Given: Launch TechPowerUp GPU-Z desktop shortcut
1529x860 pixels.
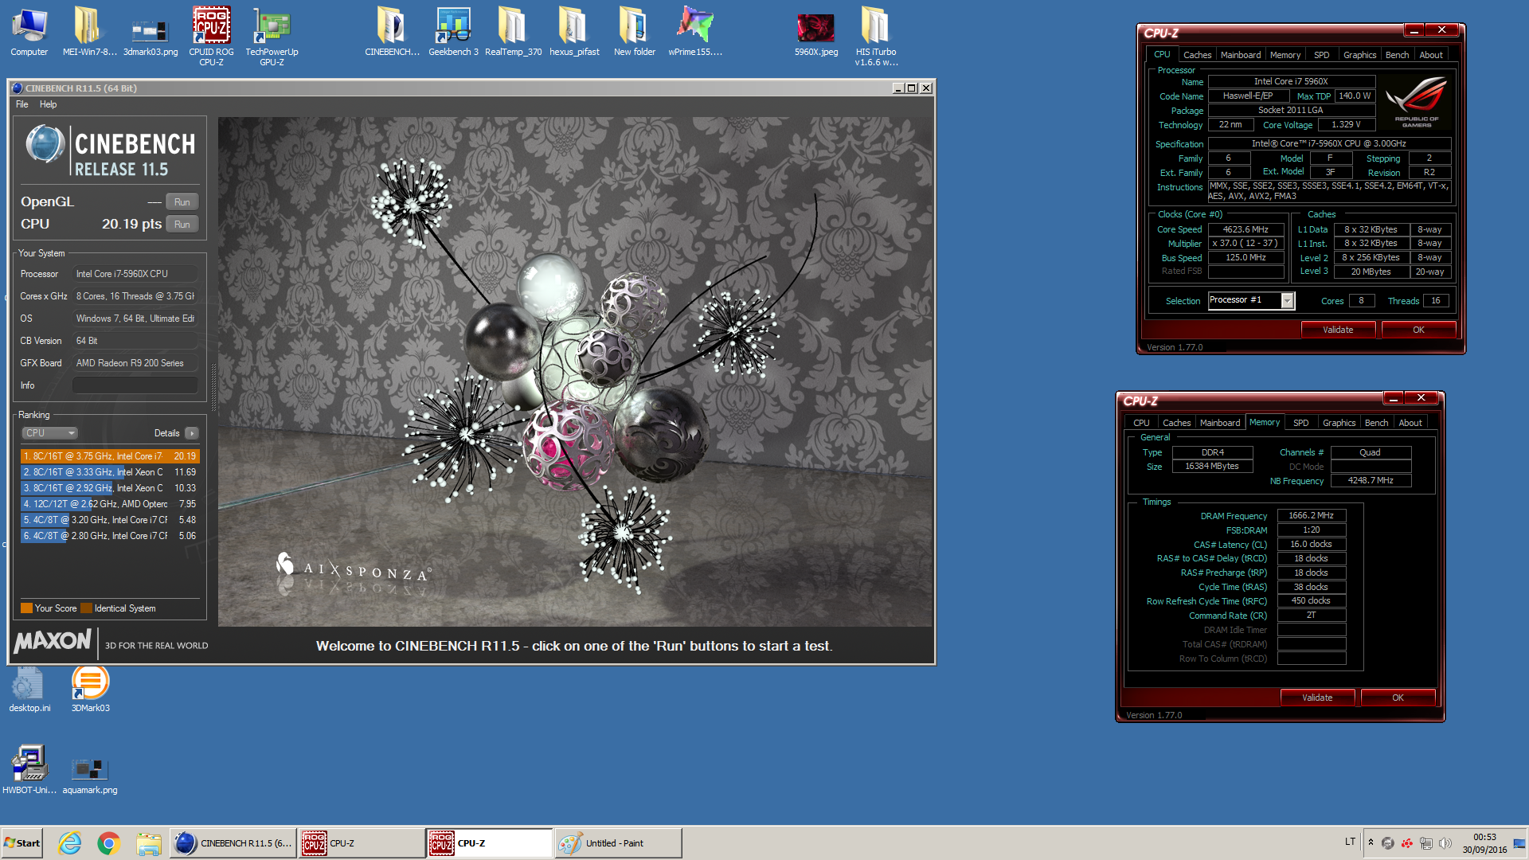Looking at the screenshot, I should point(272,36).
